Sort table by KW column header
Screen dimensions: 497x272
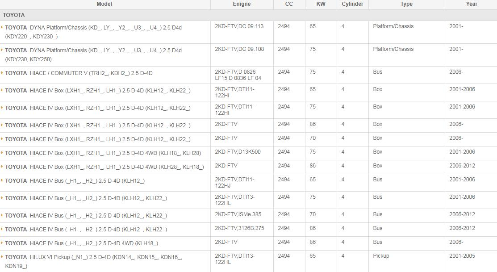click(x=321, y=4)
